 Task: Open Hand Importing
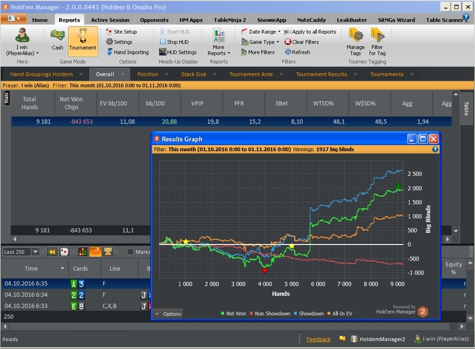coord(128,52)
